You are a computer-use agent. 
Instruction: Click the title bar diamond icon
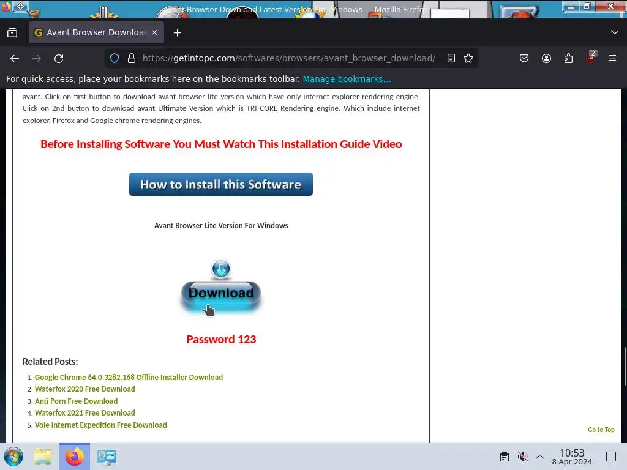point(20,6)
